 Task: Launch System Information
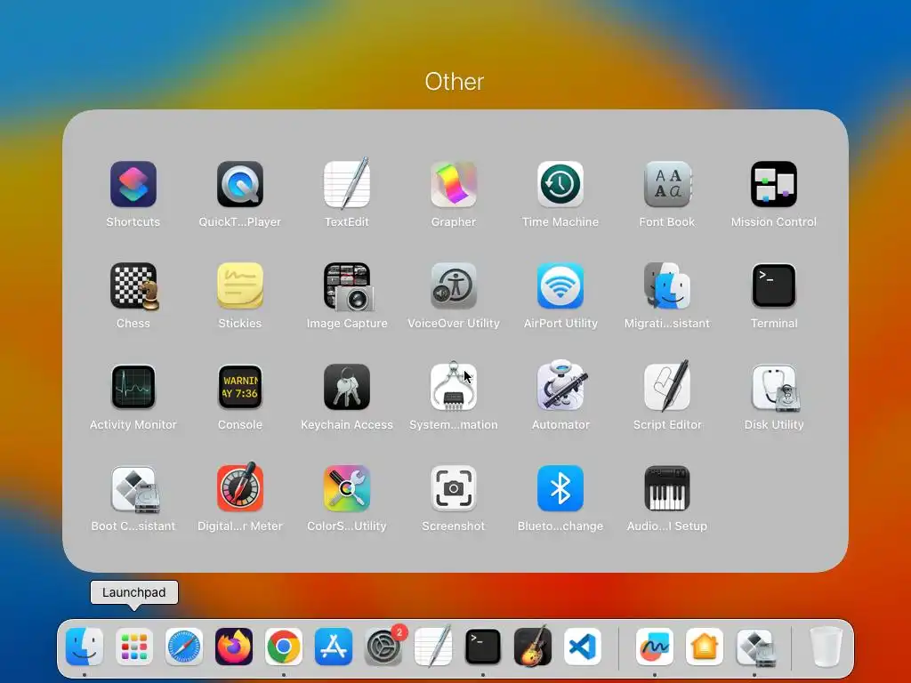(x=454, y=387)
